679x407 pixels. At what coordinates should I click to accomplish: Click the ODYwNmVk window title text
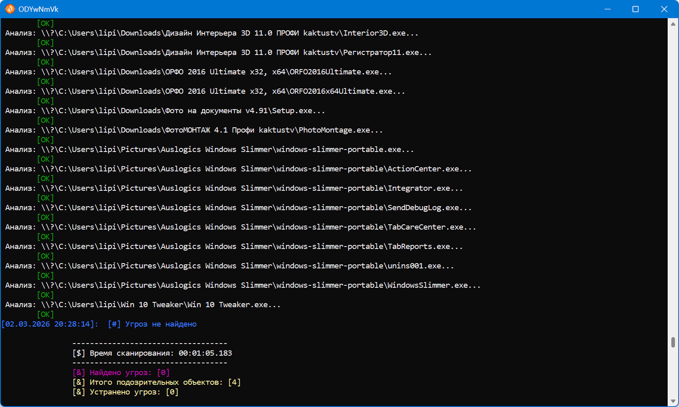(38, 9)
